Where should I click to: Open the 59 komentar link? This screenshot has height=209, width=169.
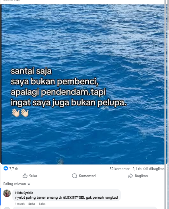(120, 169)
